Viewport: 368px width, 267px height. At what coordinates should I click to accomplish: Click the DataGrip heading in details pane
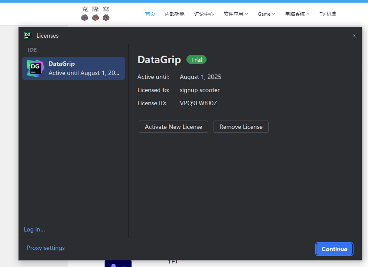click(x=159, y=60)
